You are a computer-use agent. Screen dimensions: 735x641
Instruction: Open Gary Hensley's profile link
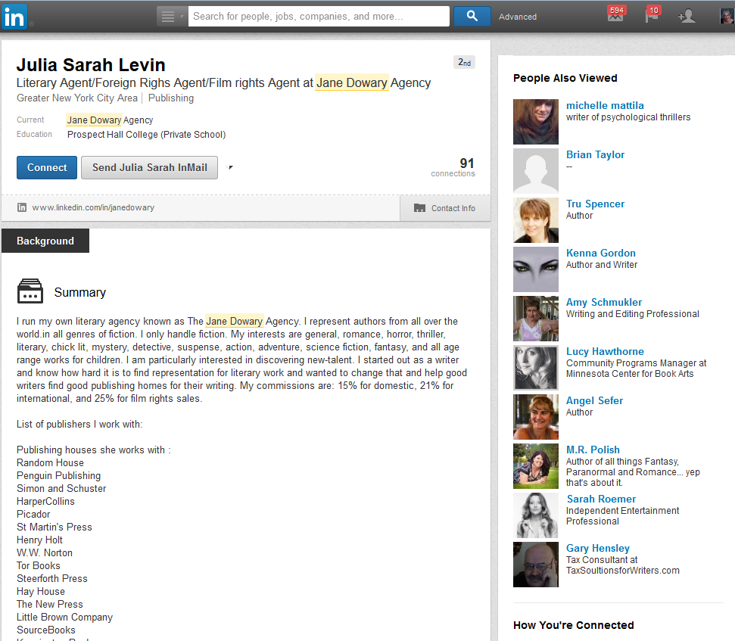click(597, 548)
